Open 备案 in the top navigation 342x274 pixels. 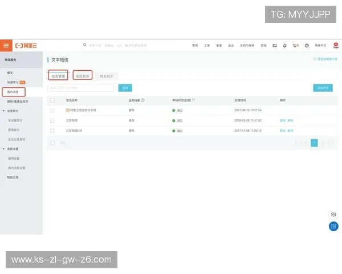219,46
